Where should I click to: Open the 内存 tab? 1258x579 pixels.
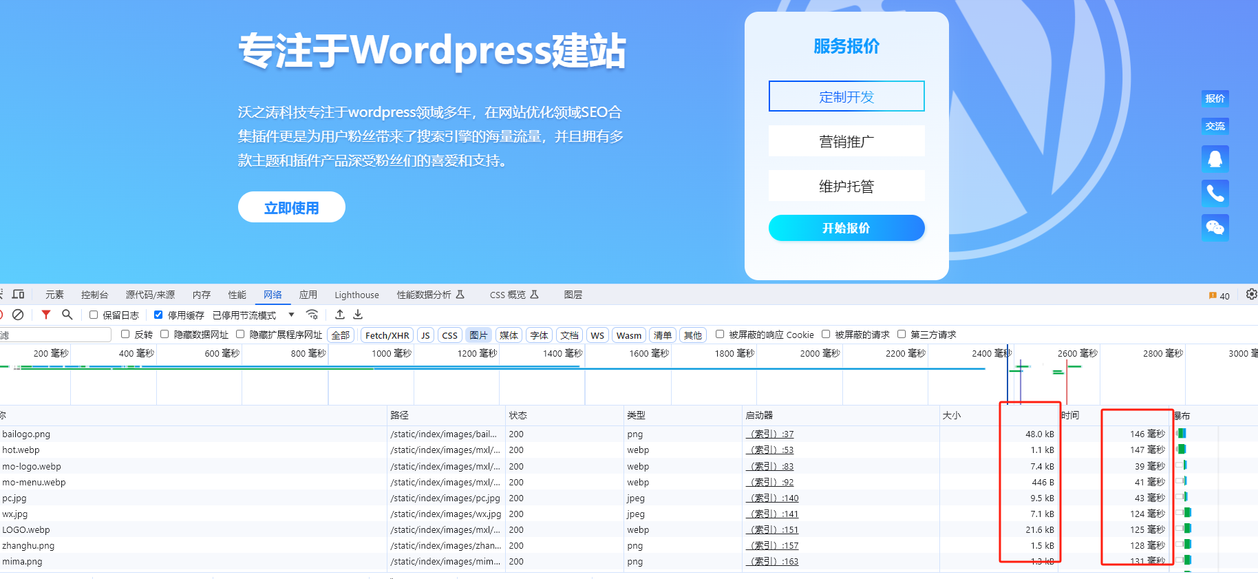(202, 295)
